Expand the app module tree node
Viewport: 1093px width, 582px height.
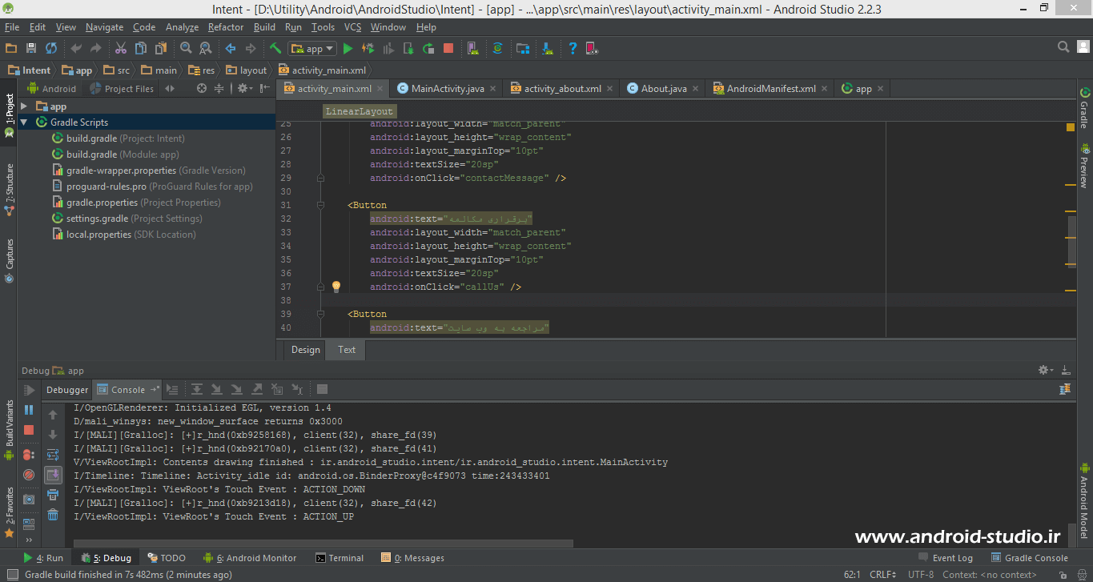(24, 106)
